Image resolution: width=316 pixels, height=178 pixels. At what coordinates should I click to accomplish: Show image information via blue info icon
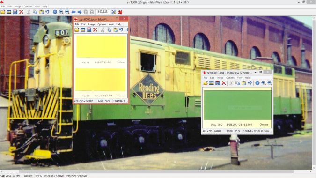click(55, 12)
